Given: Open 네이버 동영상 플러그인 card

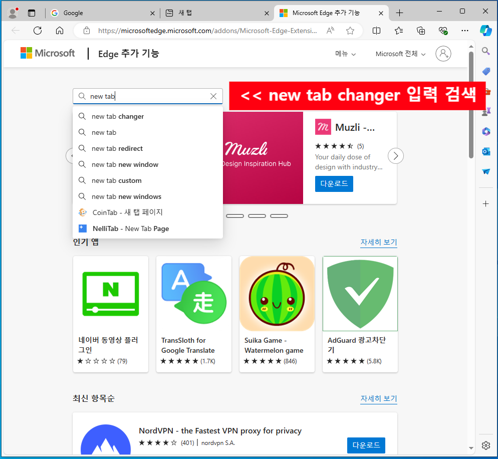Looking at the screenshot, I should click(x=111, y=314).
